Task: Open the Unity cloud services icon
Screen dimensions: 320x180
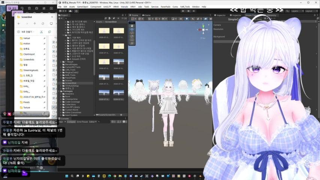Action: (x=71, y=11)
